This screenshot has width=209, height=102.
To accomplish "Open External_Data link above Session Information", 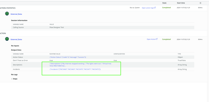I will 16,14.
